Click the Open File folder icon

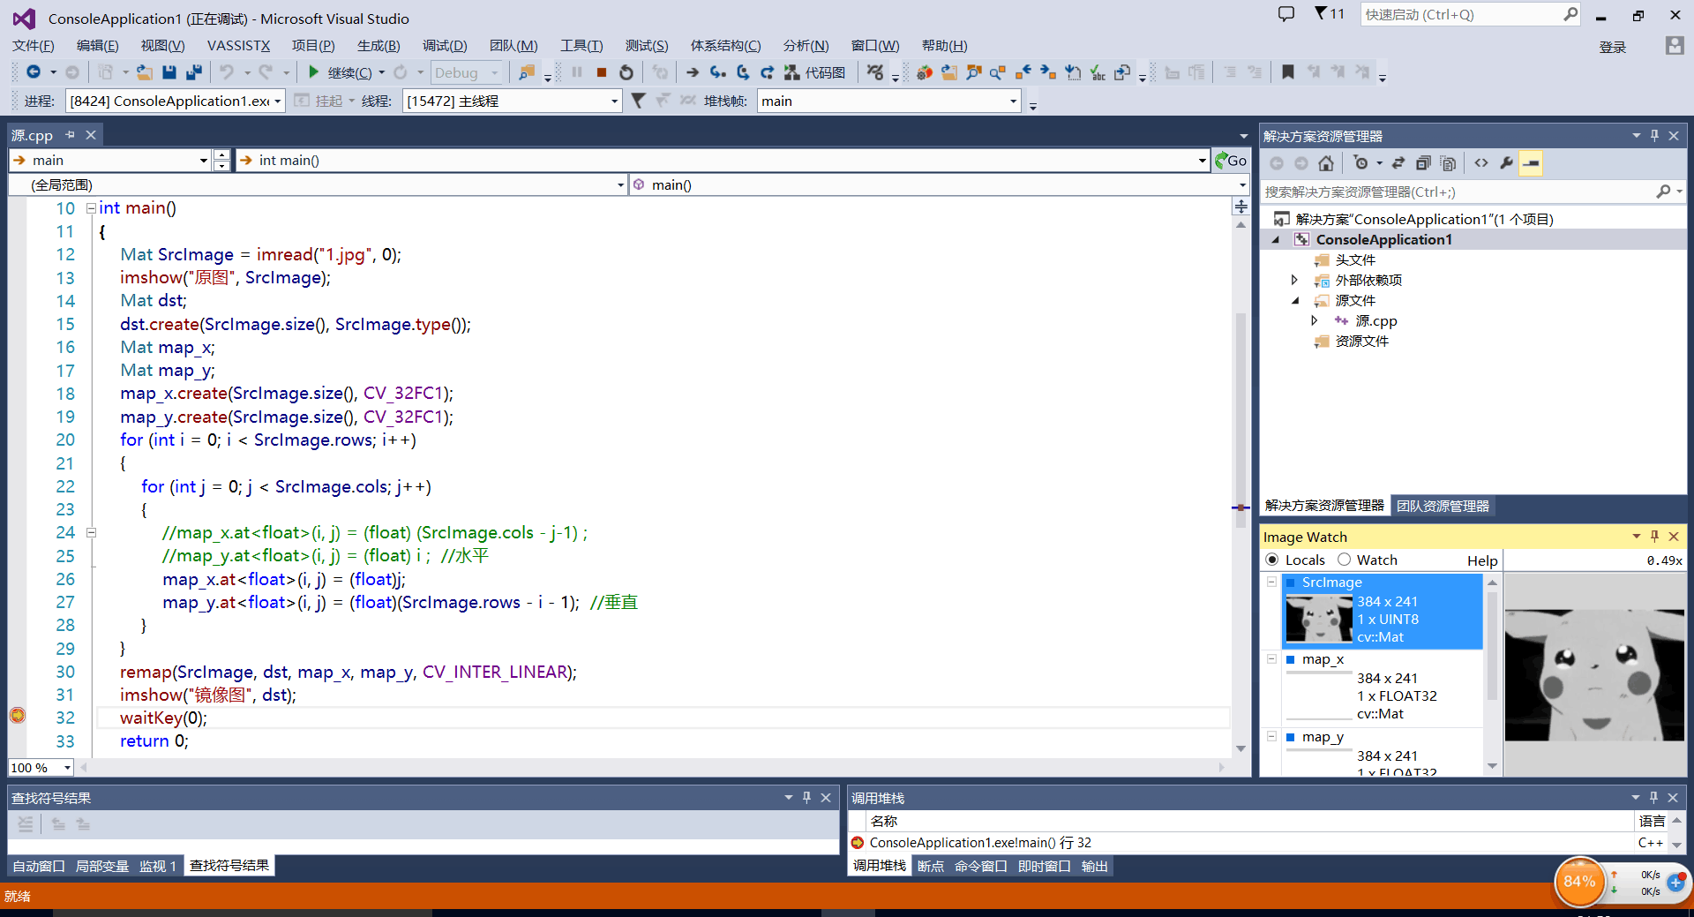pyautogui.click(x=145, y=72)
